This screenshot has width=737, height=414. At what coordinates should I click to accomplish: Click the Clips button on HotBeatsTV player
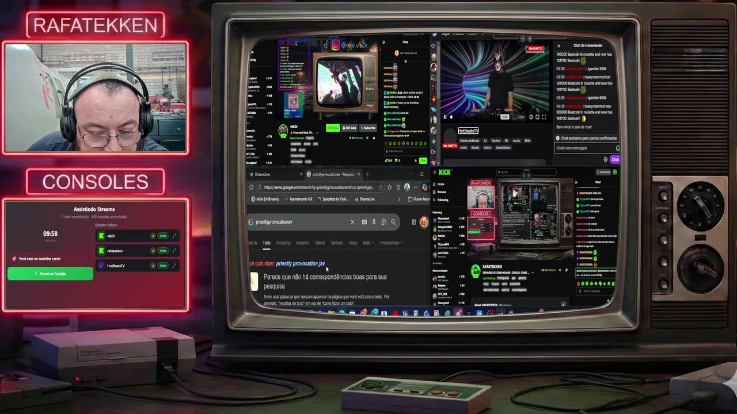pos(518,117)
